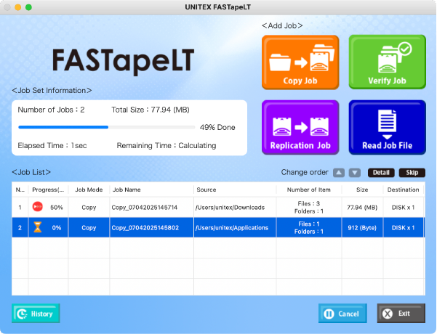Image resolution: width=437 pixels, height=334 pixels.
Task: Click the Elapsed Time : 1sec label
Action: pos(52,145)
